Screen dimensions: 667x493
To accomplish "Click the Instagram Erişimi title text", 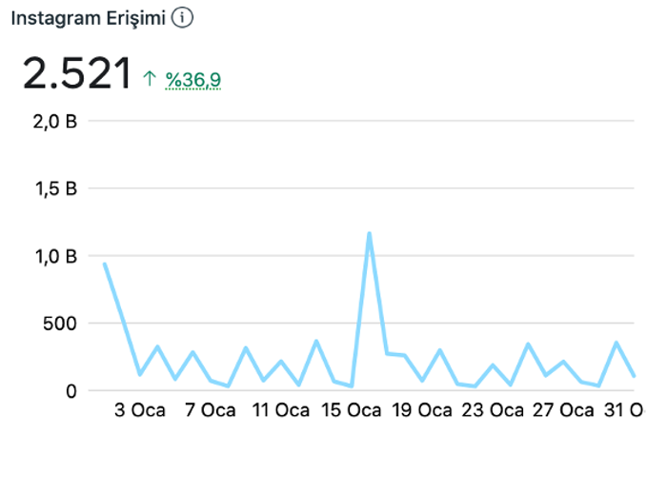I will 89,18.
